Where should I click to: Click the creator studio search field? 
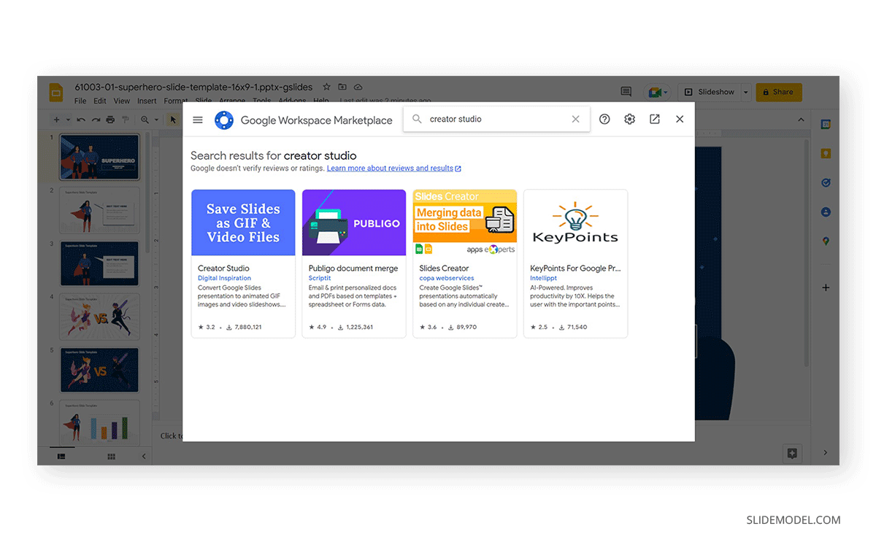pos(496,119)
